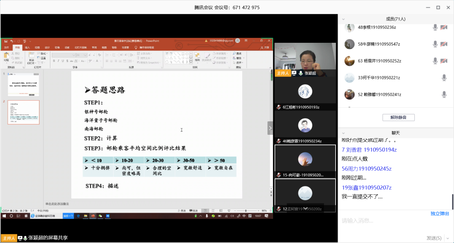
Task: Toggle the camera icon of 63 杨雪芹
Action: 444,61
